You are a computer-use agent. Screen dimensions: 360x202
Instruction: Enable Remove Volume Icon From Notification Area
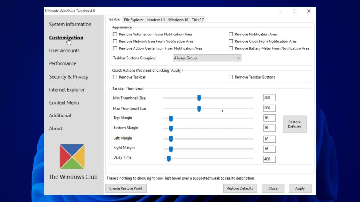point(115,34)
